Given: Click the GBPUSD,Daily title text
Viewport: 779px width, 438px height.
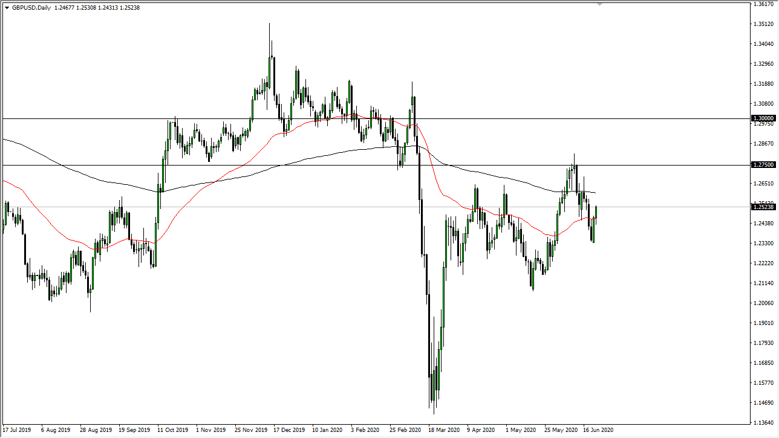Looking at the screenshot, I should (31, 7).
